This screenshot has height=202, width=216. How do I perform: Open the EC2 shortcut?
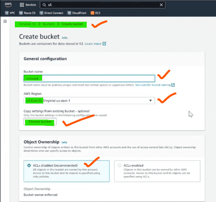(95, 13)
